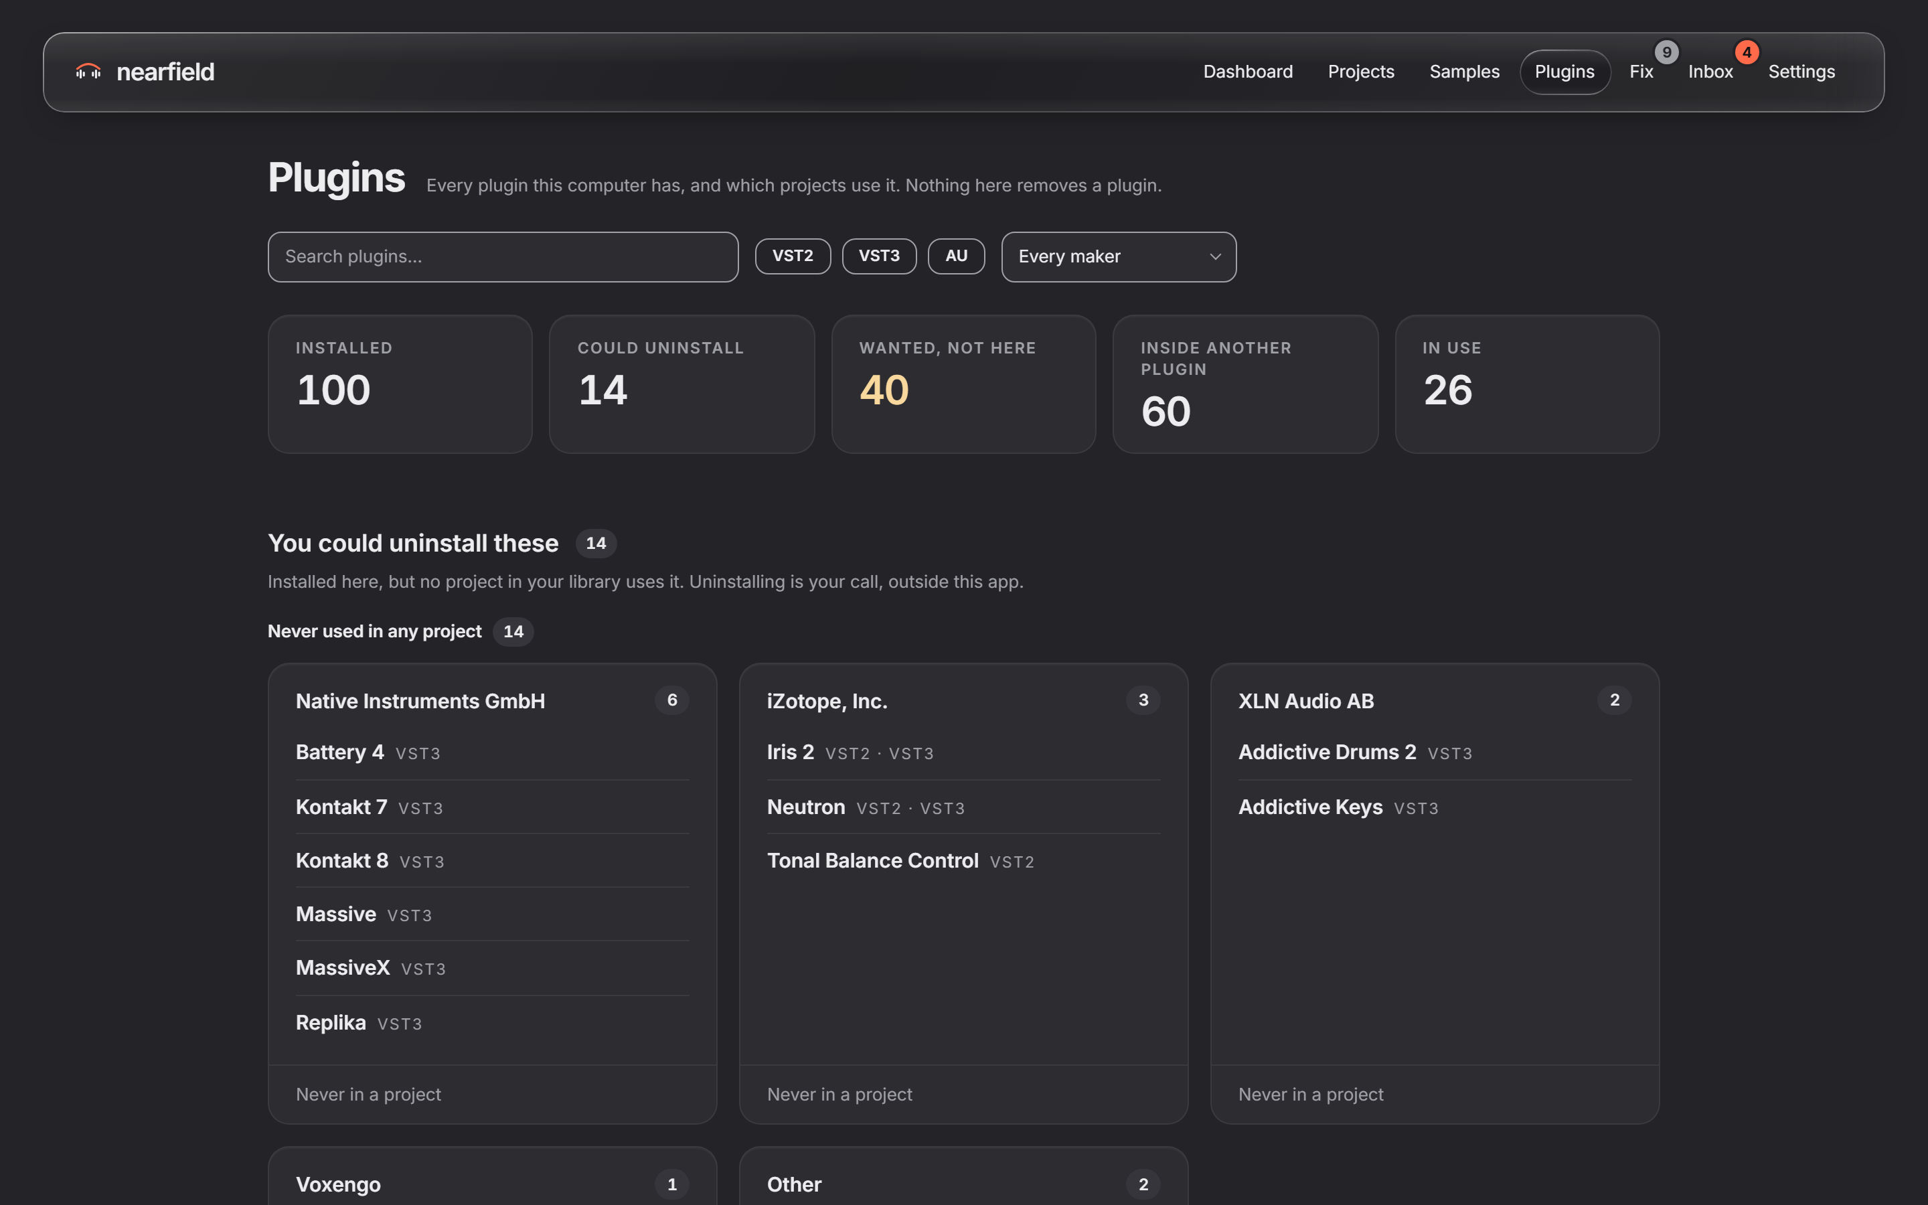Image resolution: width=1928 pixels, height=1205 pixels.
Task: Click the Fix notification badge showing 9
Action: pos(1666,53)
